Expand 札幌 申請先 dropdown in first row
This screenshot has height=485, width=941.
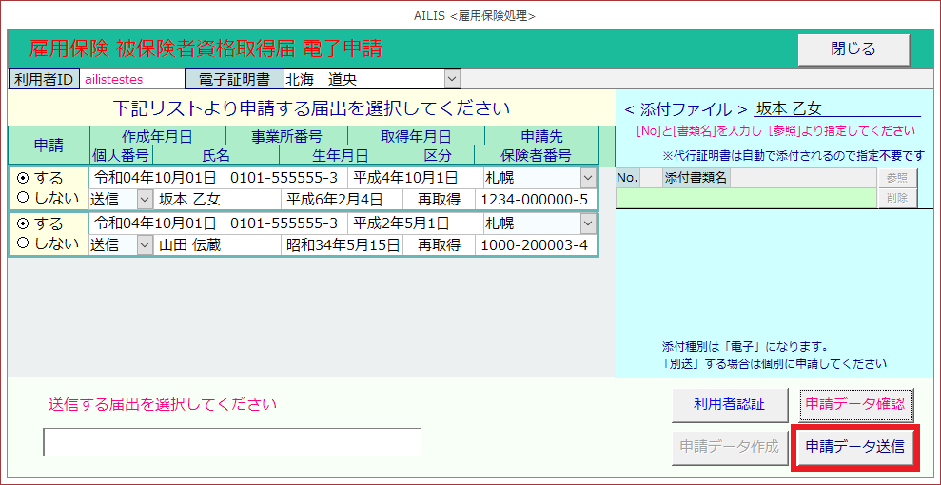[x=588, y=178]
